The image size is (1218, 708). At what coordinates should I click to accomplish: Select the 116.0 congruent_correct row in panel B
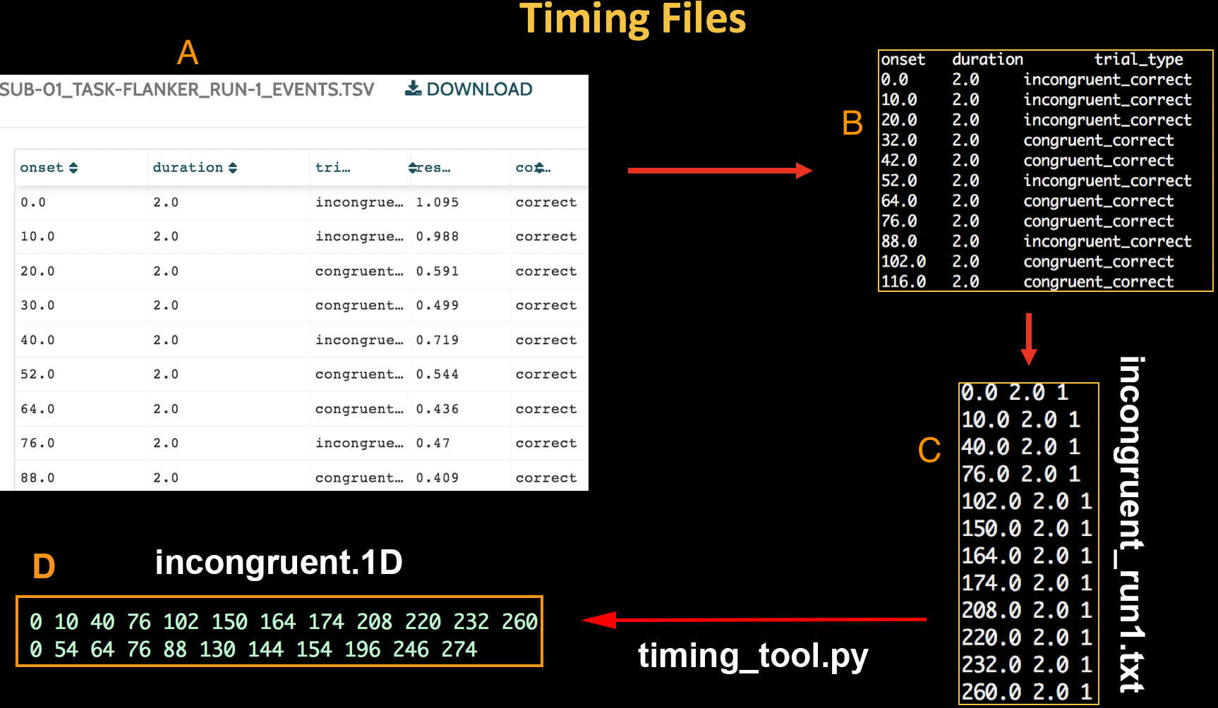[1027, 282]
